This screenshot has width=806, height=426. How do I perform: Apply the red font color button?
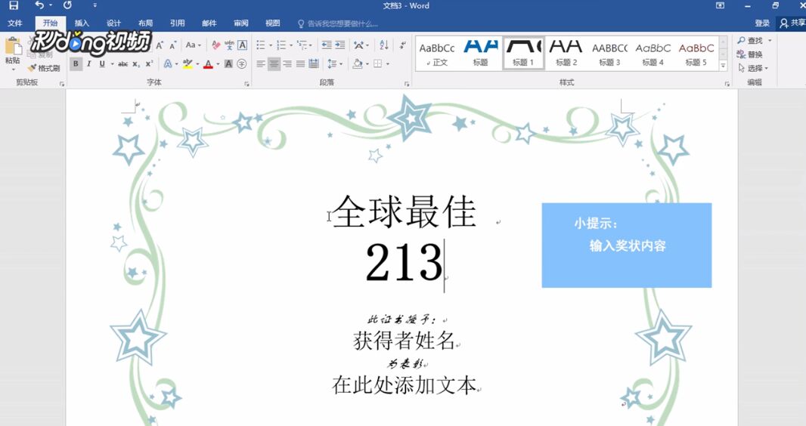208,63
